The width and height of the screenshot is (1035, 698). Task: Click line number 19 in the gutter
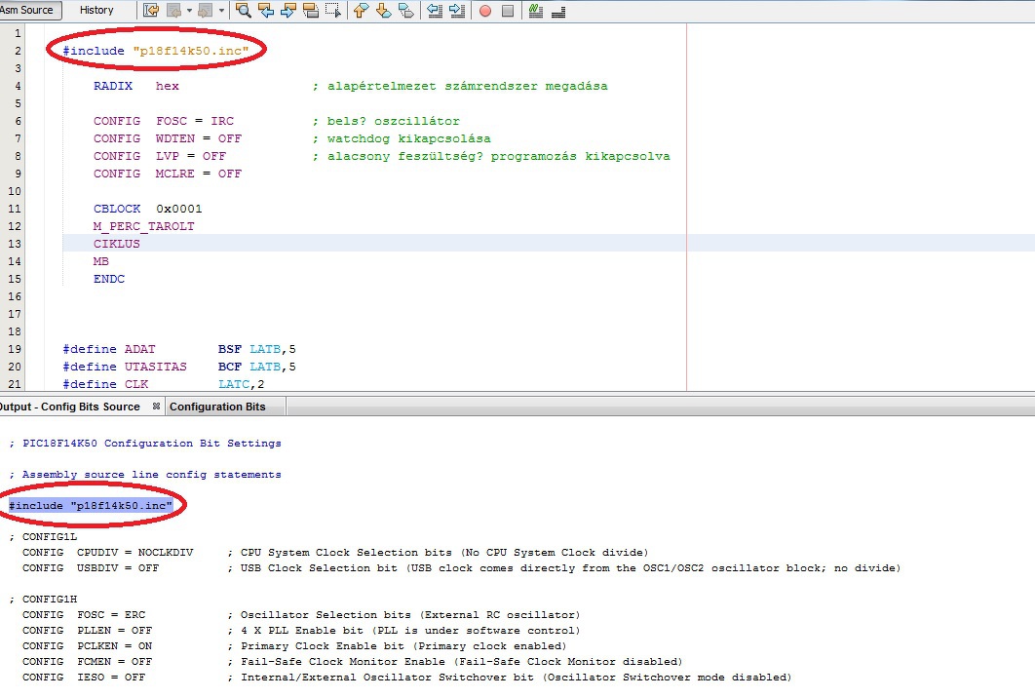pyautogui.click(x=15, y=349)
